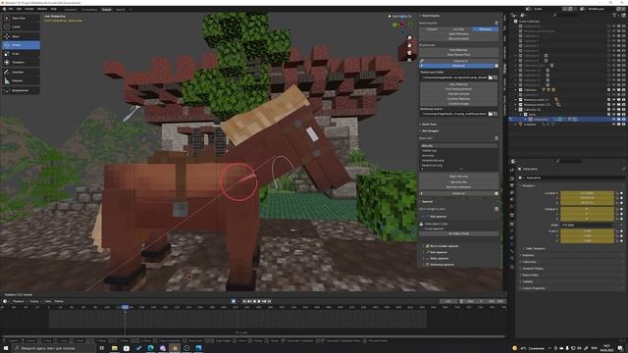Click the Prep Materials button
This screenshot has width=628, height=353.
click(458, 50)
